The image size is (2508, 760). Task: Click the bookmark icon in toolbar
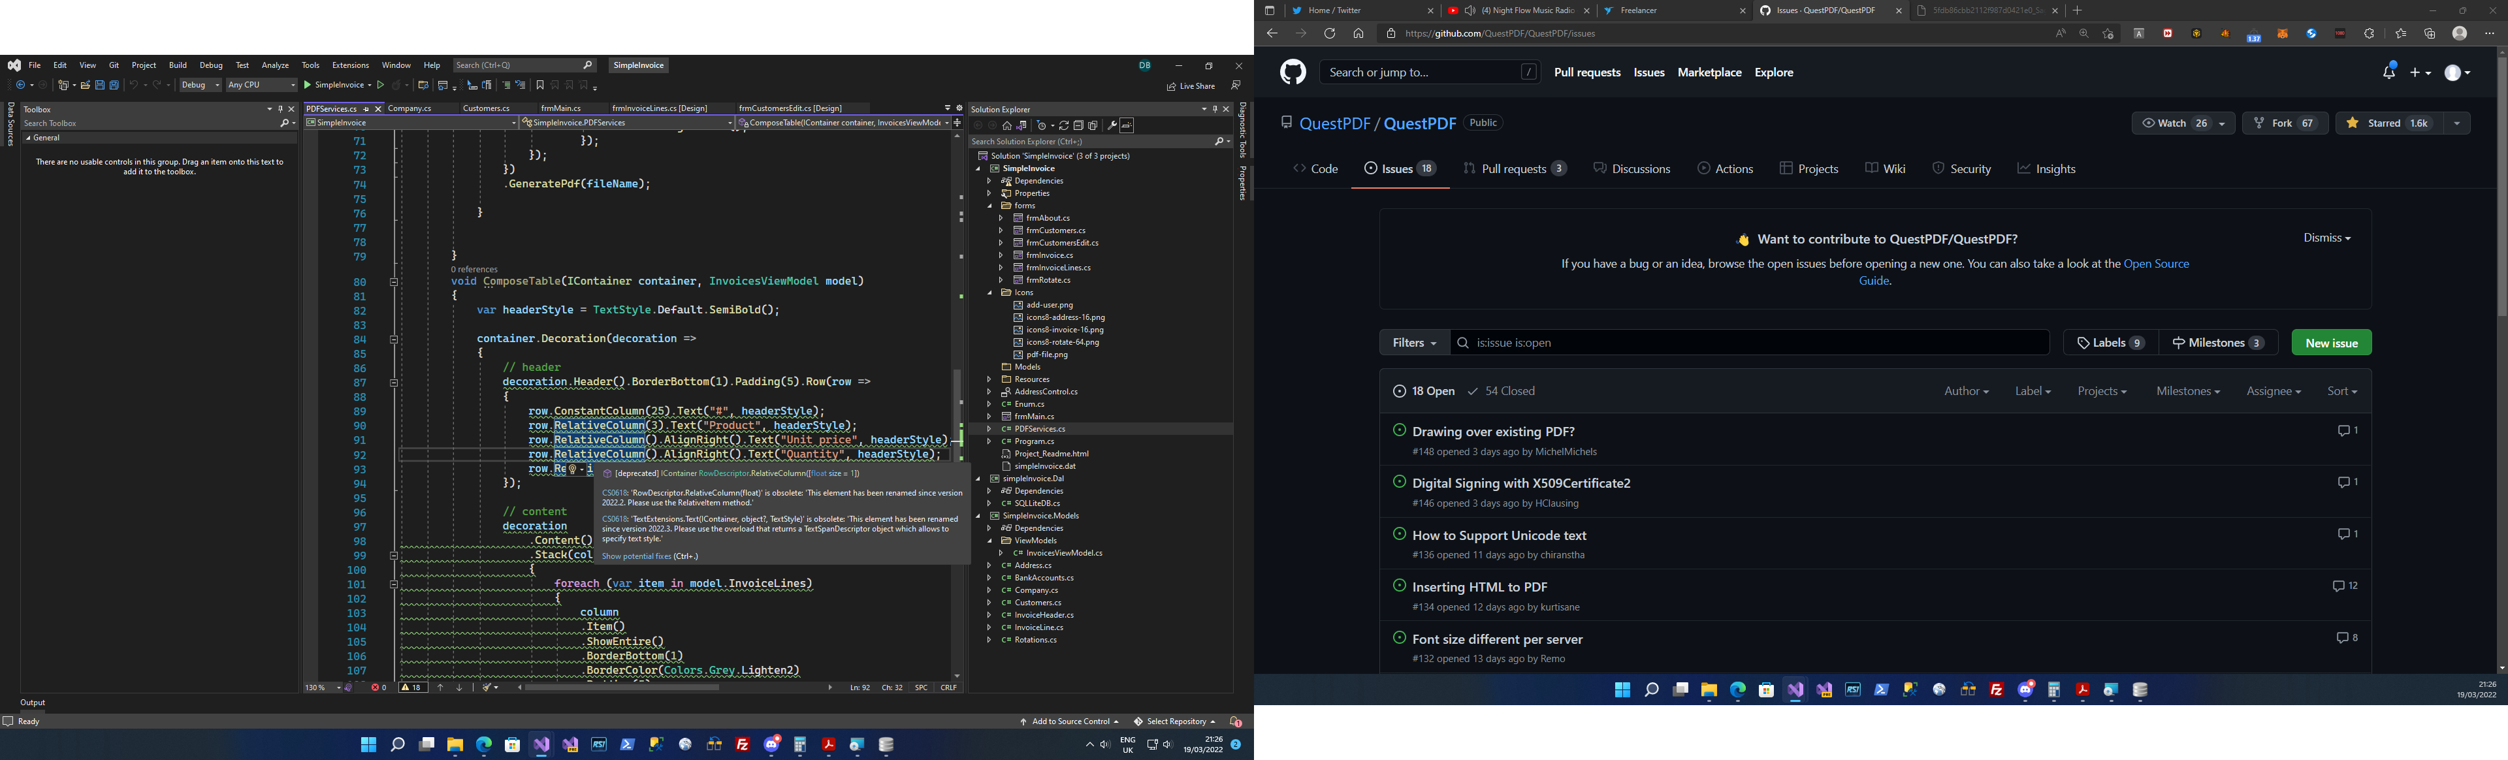pyautogui.click(x=540, y=86)
